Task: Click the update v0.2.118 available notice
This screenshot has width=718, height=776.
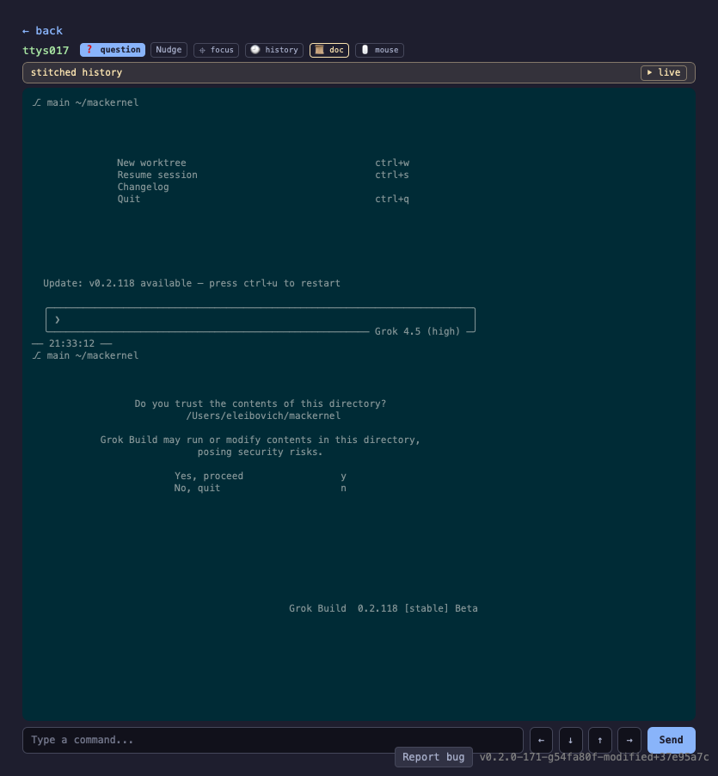Action: pyautogui.click(x=192, y=283)
